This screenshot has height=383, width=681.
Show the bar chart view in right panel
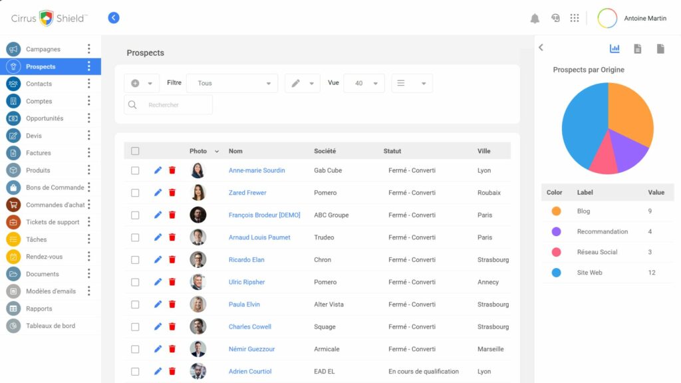click(x=614, y=49)
